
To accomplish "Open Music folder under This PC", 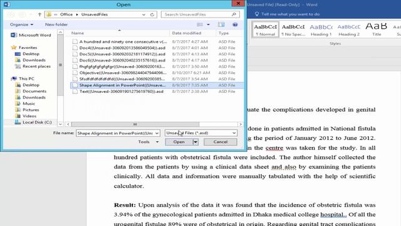I will click(25, 104).
